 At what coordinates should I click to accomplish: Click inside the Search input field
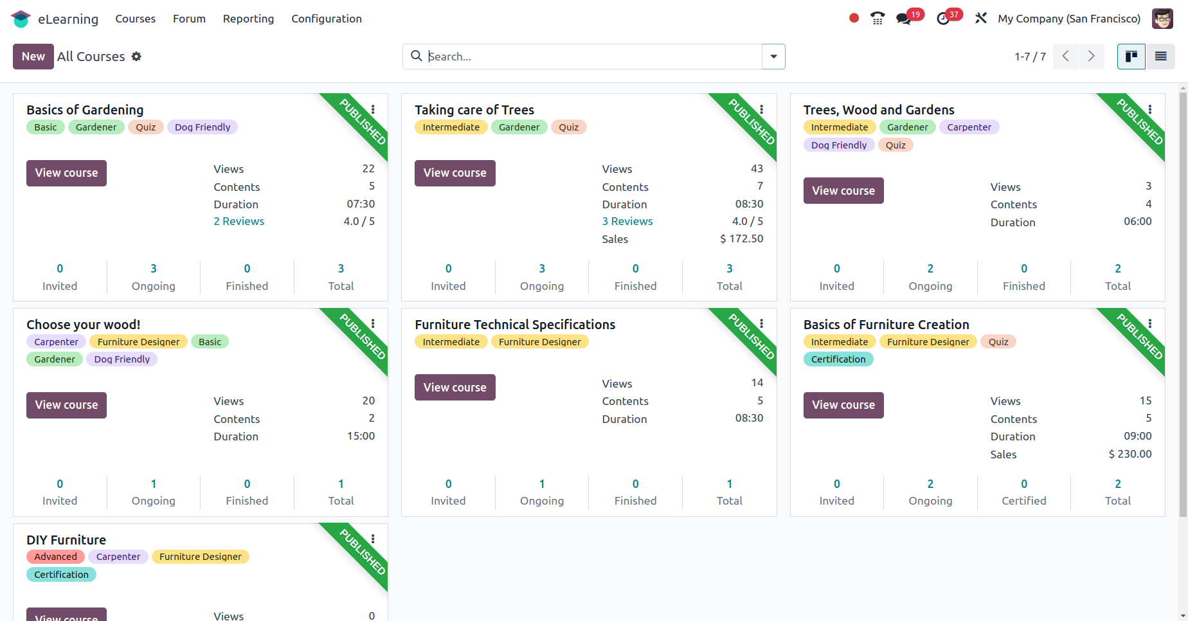click(x=594, y=57)
